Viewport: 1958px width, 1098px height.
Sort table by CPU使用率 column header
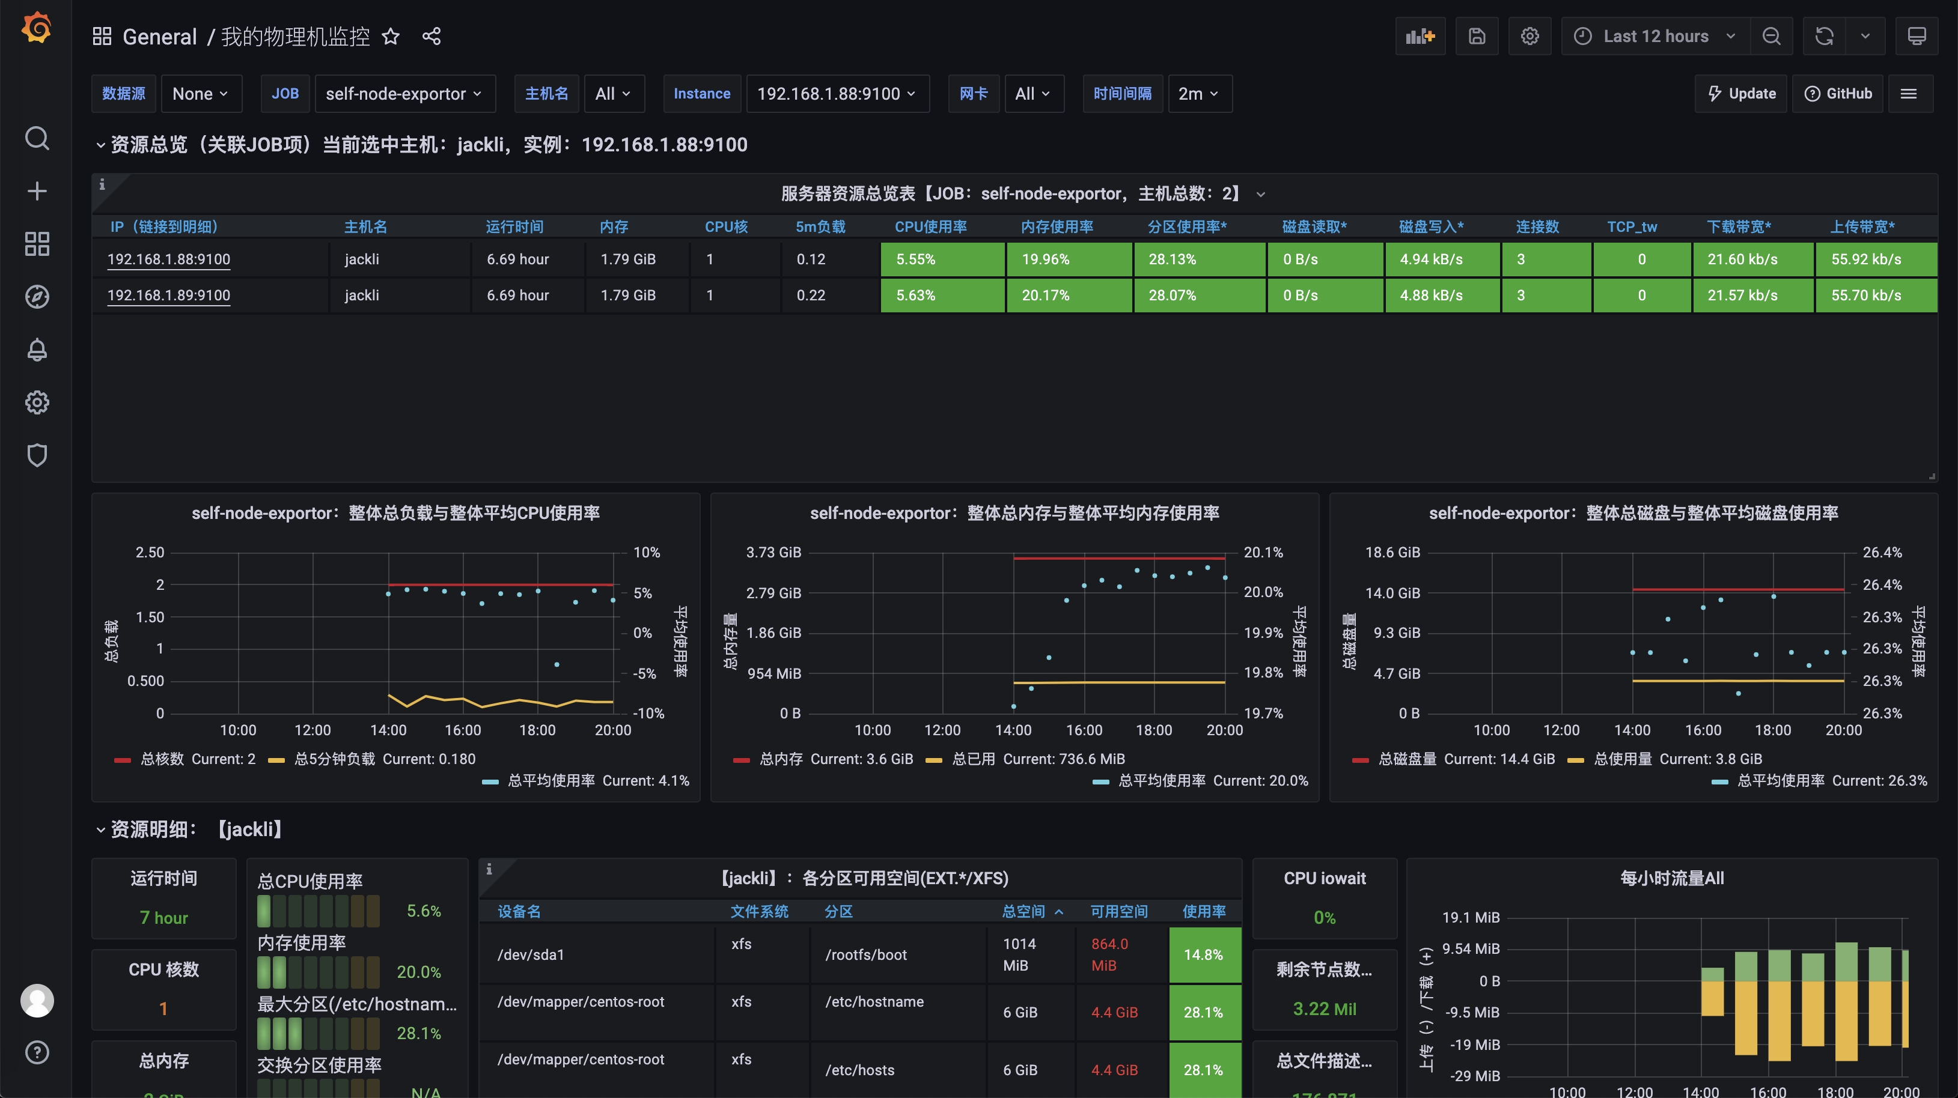[x=931, y=226]
